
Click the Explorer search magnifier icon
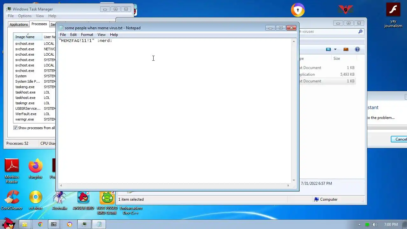click(x=360, y=31)
